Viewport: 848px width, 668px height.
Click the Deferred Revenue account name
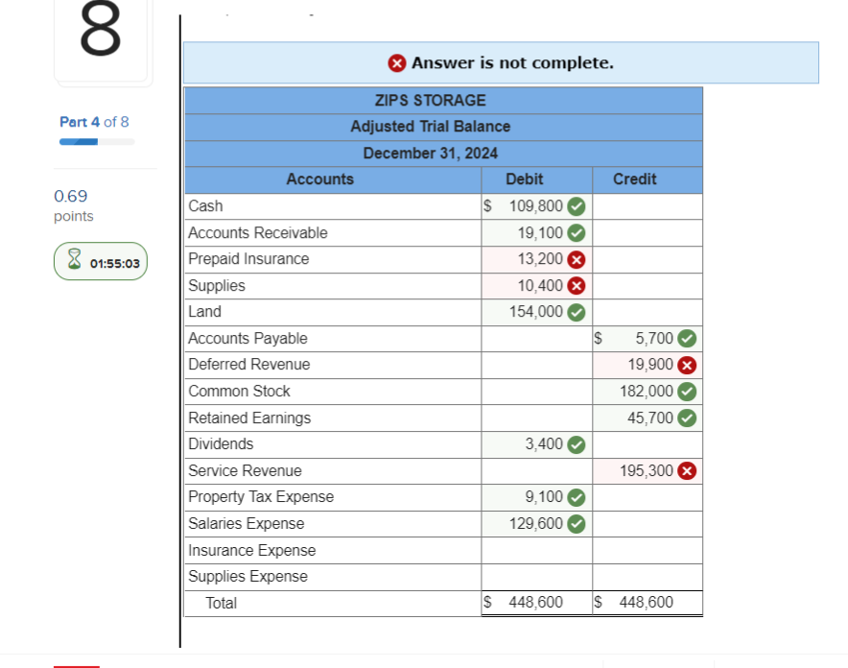(x=248, y=365)
